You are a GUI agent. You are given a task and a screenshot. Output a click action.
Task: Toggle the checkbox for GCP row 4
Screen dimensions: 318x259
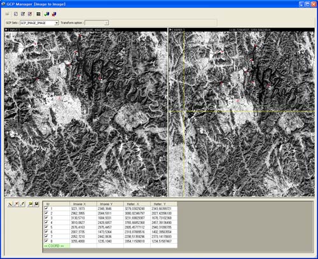(46, 222)
